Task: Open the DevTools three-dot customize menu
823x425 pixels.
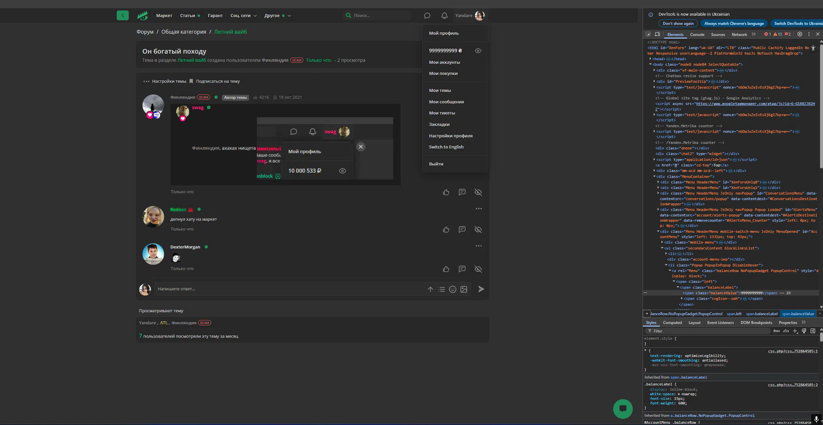Action: coord(809,34)
